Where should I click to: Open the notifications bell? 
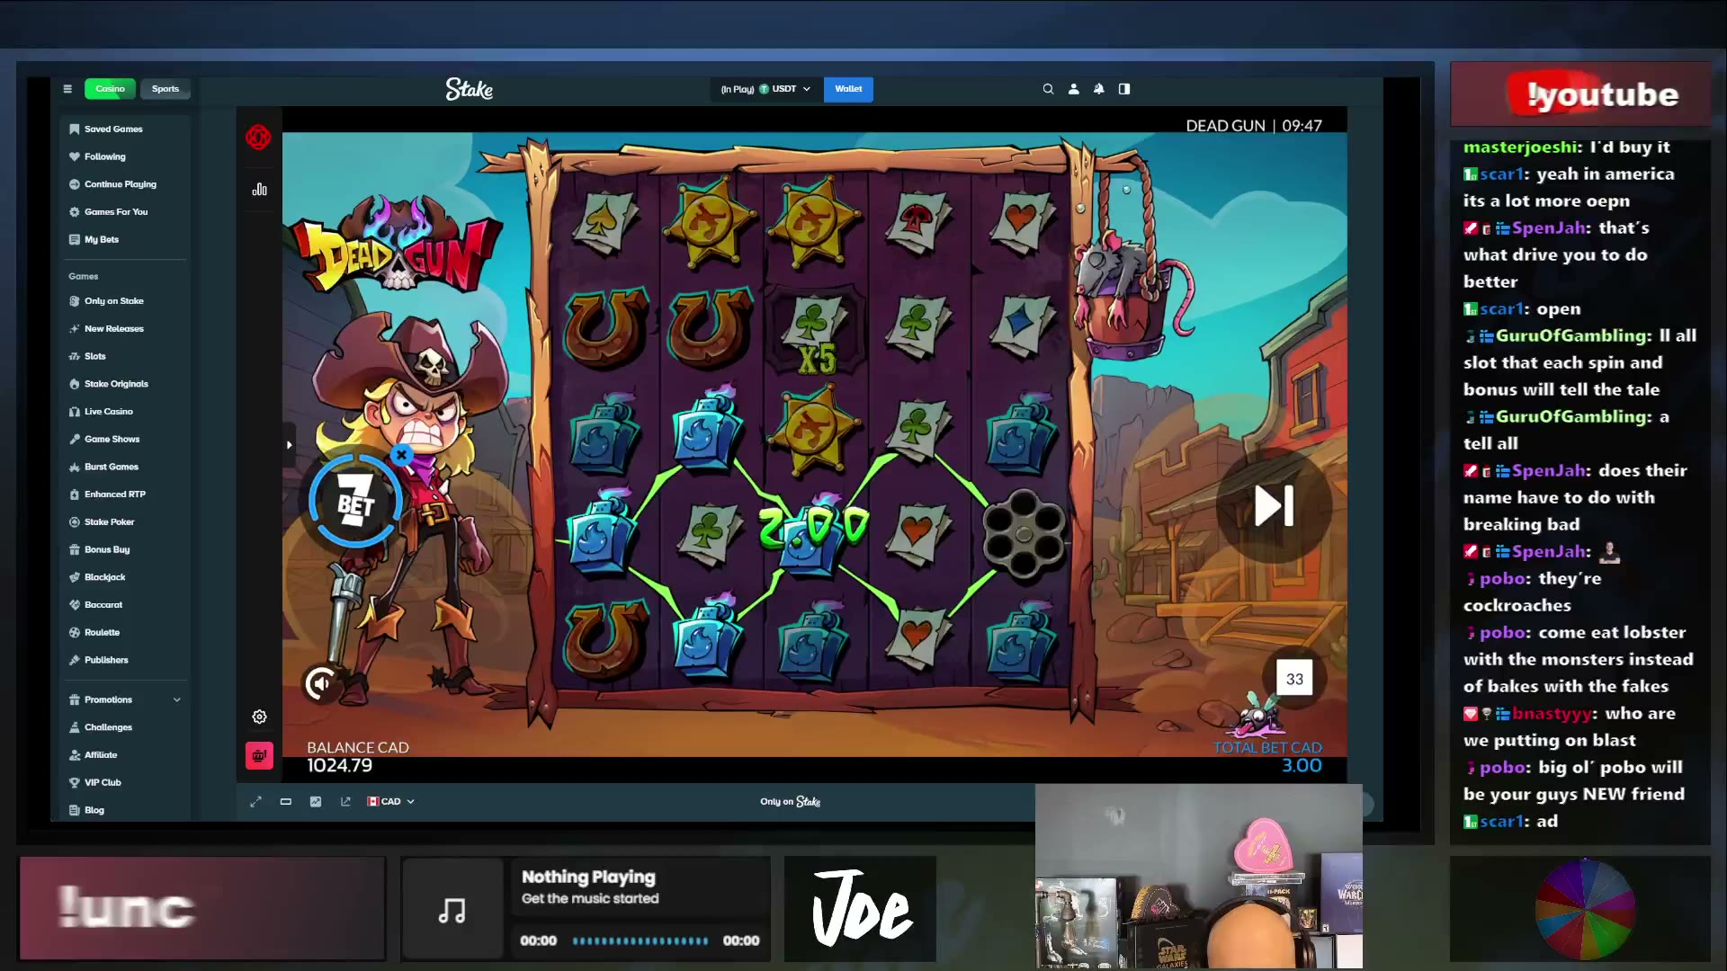pos(1098,89)
